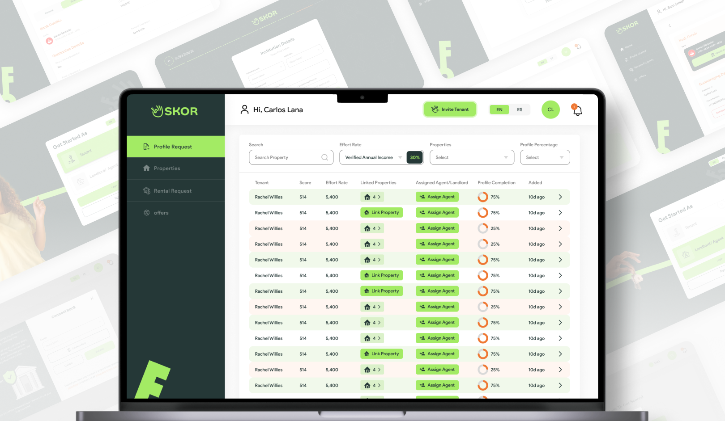Click Link Property in second tenant row
The image size is (725, 421).
coord(381,213)
